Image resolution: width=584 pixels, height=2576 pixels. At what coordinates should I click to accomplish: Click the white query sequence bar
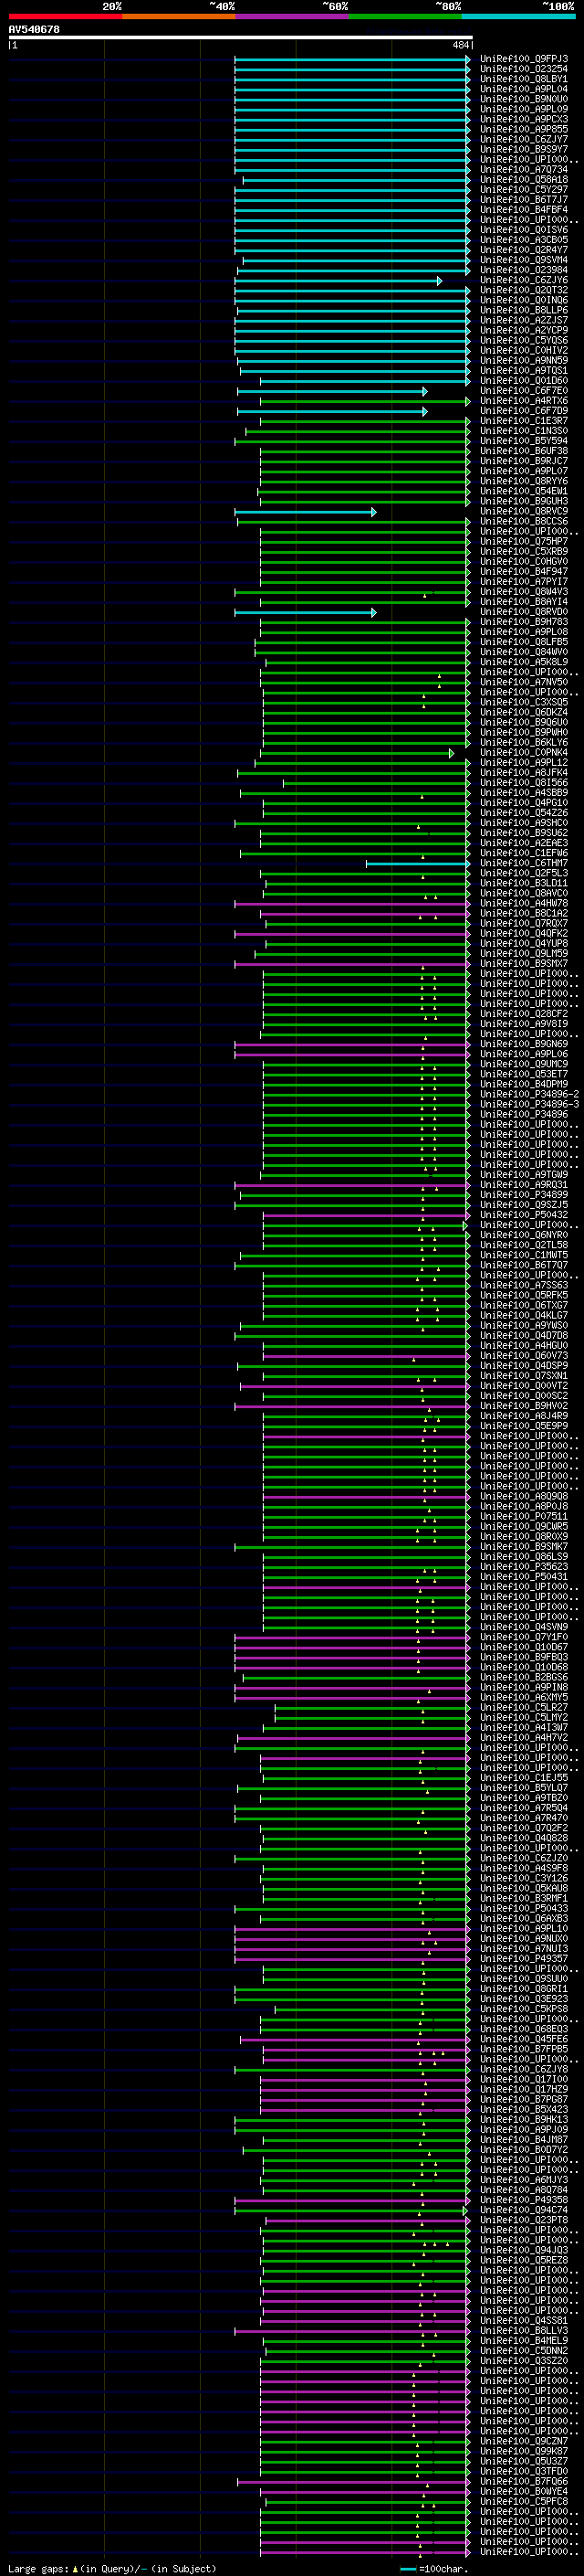click(x=241, y=38)
